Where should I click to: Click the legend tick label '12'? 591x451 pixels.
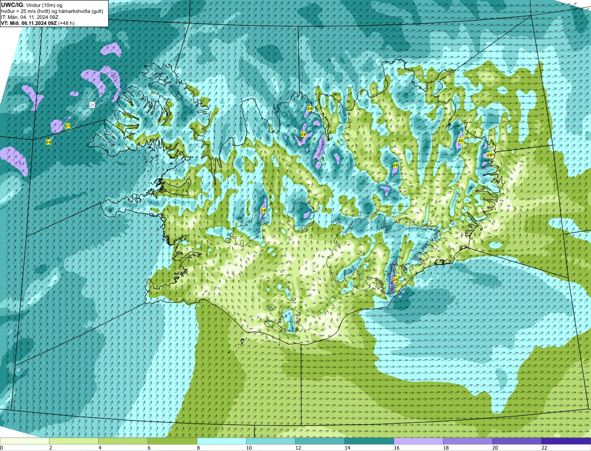click(x=298, y=448)
